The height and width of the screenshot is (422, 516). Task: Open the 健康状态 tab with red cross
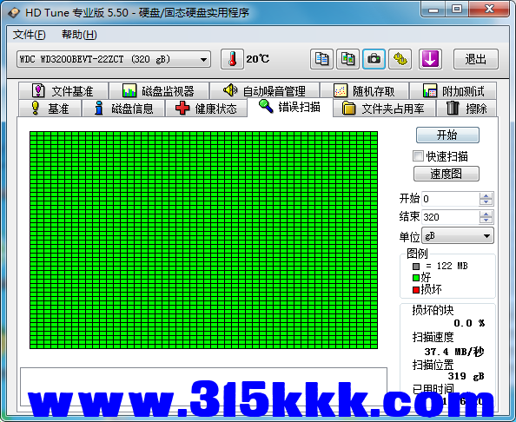pos(207,109)
